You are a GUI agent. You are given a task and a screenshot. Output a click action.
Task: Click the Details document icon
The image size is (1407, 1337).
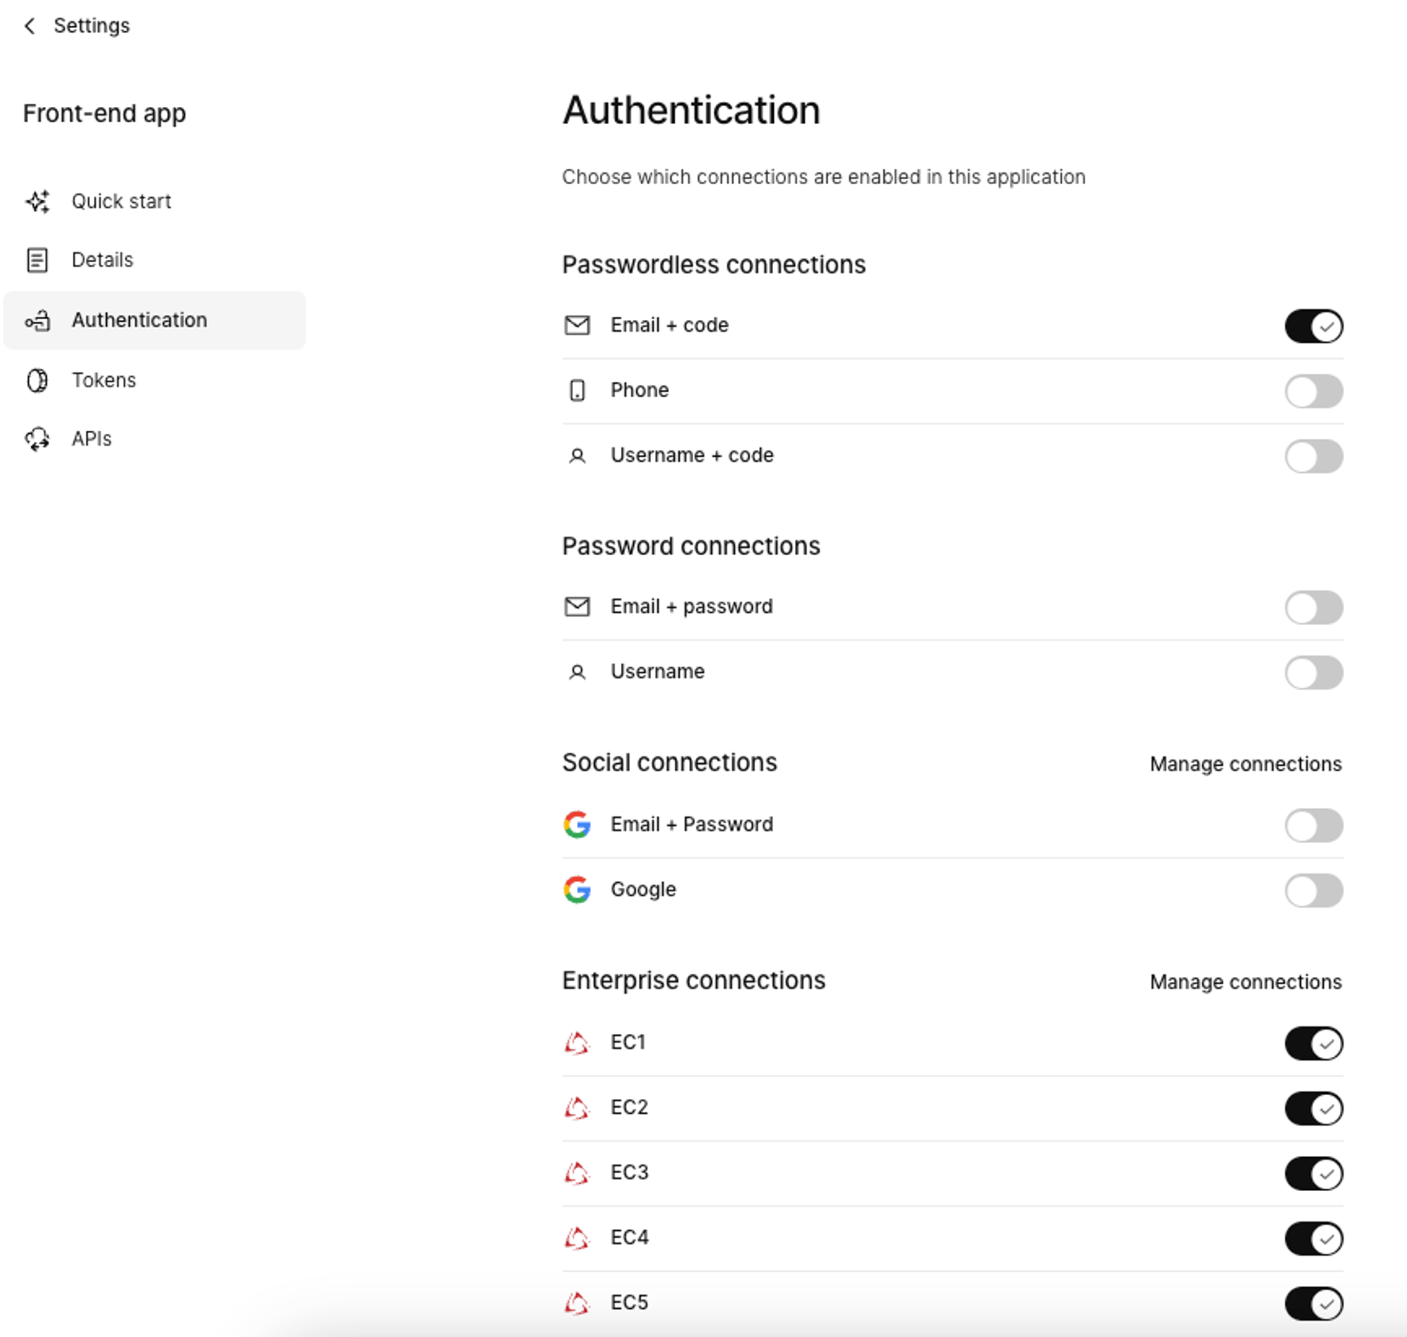click(37, 260)
